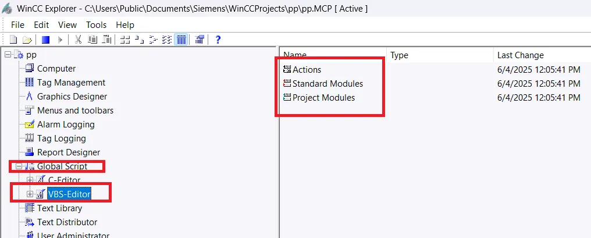
Task: Open Help via the question mark icon
Action: click(x=218, y=40)
